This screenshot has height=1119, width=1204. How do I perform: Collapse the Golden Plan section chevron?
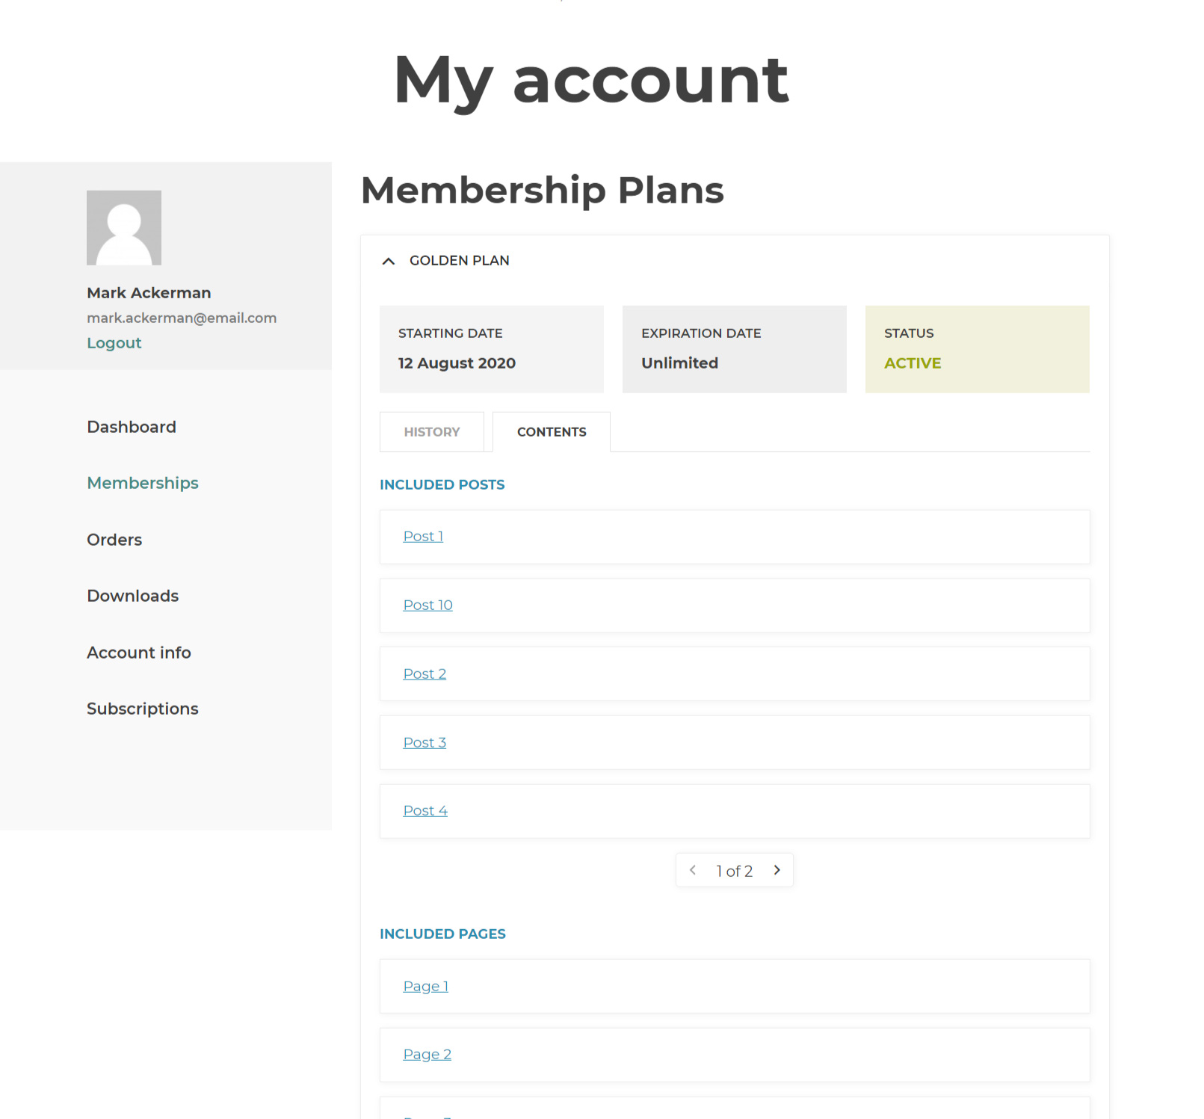pos(389,261)
